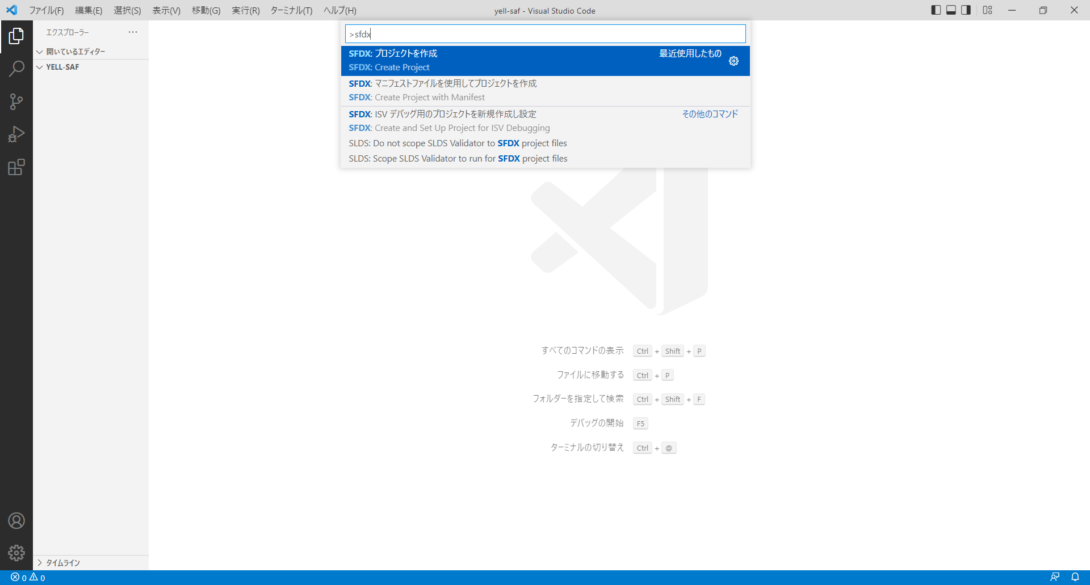Open notifications bell in status bar

(1075, 578)
